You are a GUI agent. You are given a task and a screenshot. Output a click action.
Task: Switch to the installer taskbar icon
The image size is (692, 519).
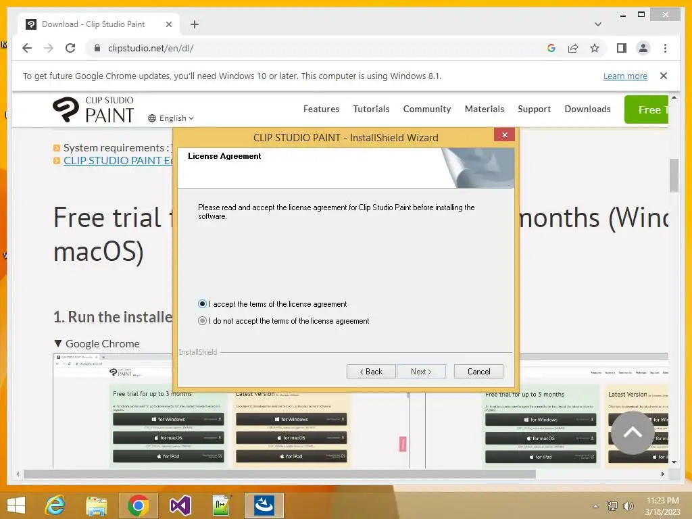point(264,505)
